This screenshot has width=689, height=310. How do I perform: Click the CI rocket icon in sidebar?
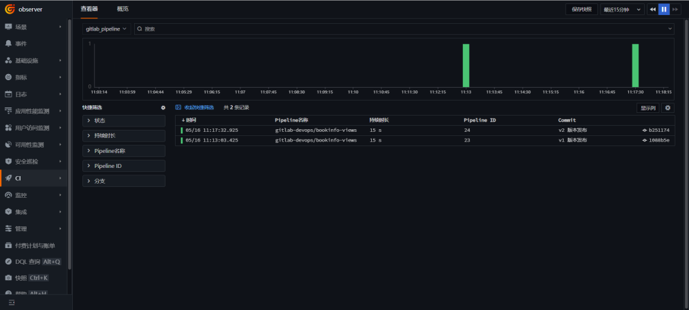[x=9, y=178]
